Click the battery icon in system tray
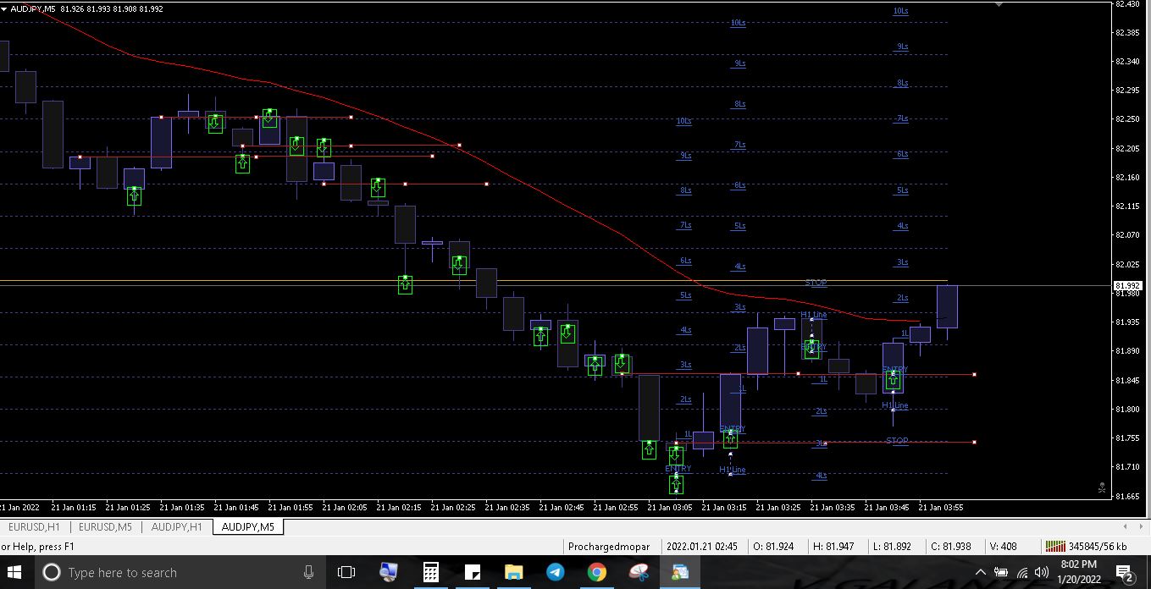The height and width of the screenshot is (589, 1151). [x=1001, y=573]
